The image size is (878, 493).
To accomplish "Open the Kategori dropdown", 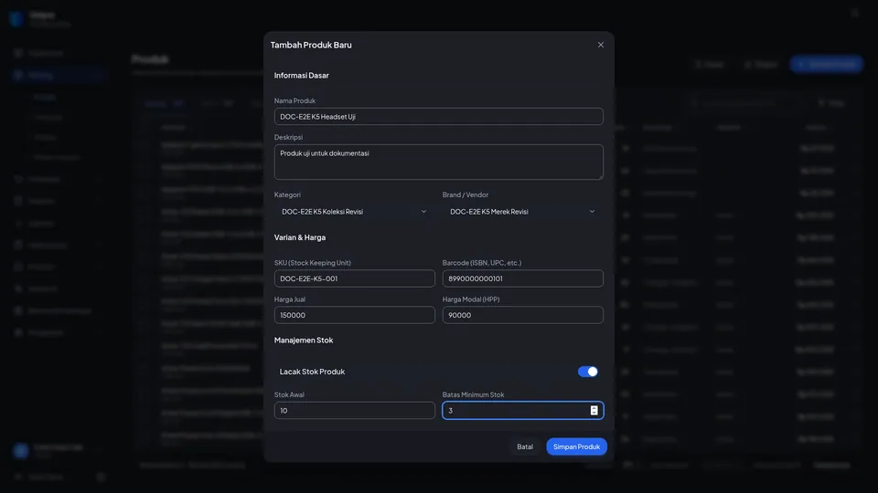I will [354, 211].
